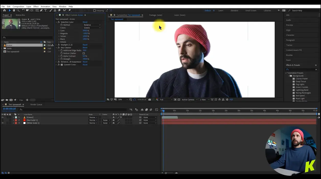This screenshot has height=179, width=321.
Task: Take a snapshot with the camera icon
Action: [x=150, y=99]
